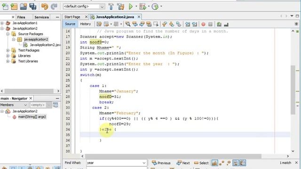Expand Test Libraries node
Image resolution: width=301 pixels, height=169 pixels.
(x=8, y=61)
